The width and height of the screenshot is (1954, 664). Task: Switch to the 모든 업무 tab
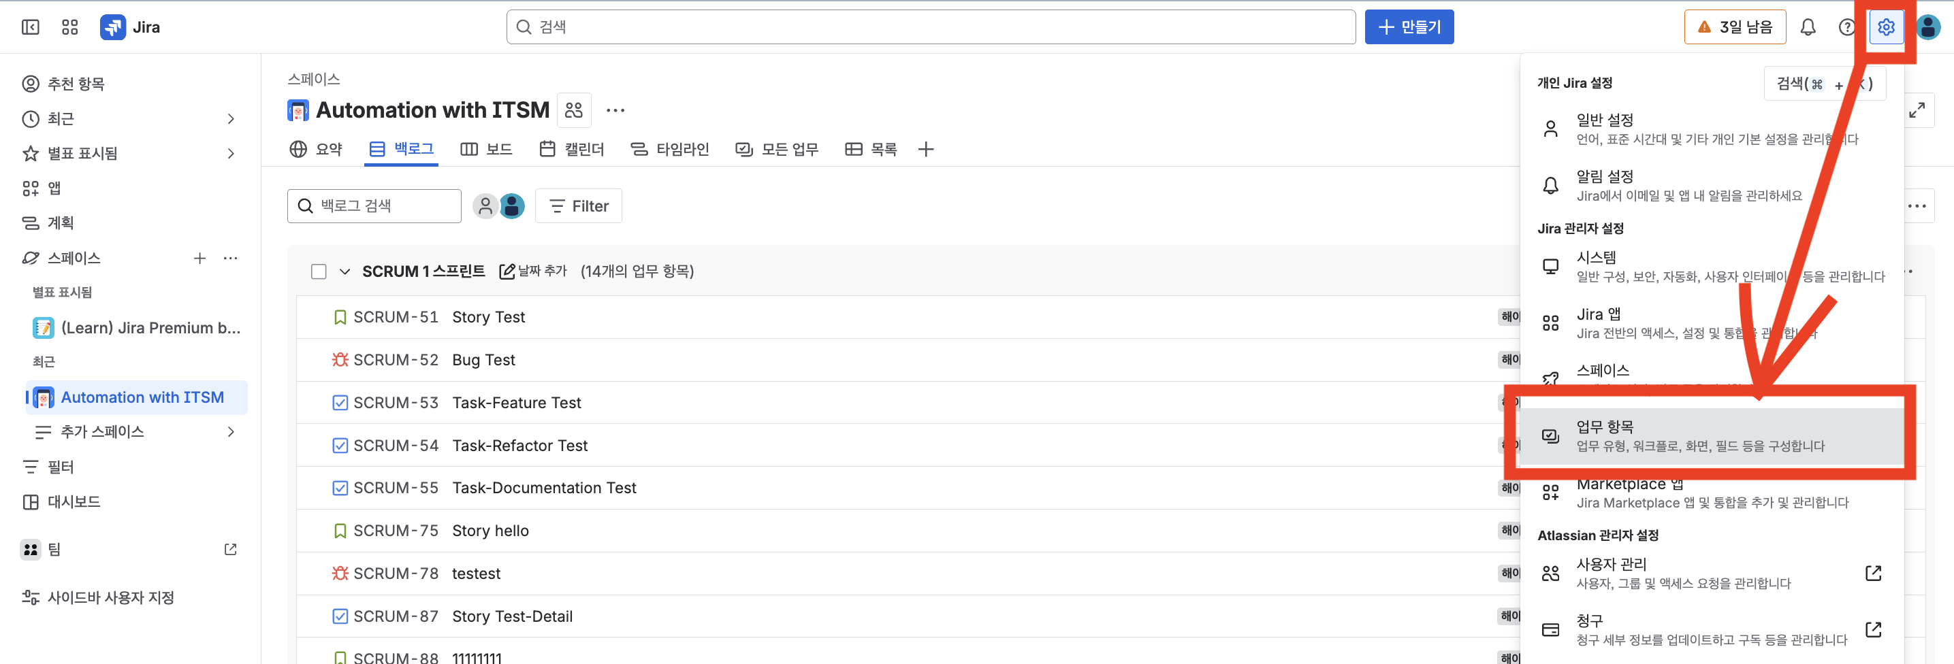pyautogui.click(x=777, y=149)
